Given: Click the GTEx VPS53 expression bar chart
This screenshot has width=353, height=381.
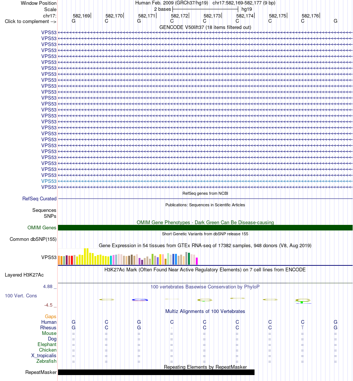Looking at the screenshot, I should [x=128, y=256].
